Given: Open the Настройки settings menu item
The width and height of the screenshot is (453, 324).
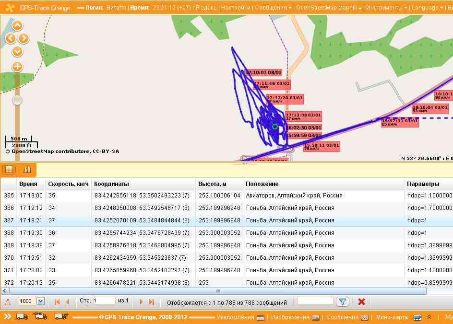Looking at the screenshot, I should (x=235, y=8).
